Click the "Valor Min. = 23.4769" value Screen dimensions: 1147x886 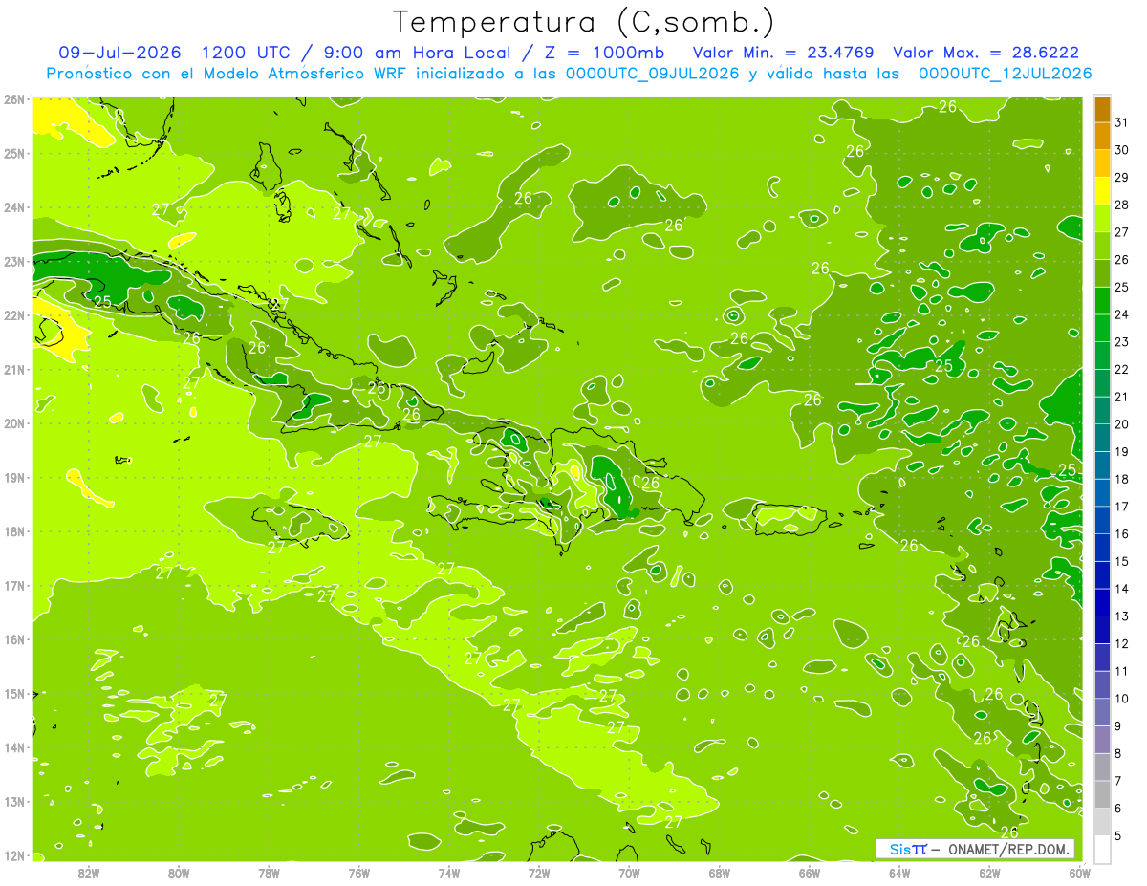(x=783, y=53)
